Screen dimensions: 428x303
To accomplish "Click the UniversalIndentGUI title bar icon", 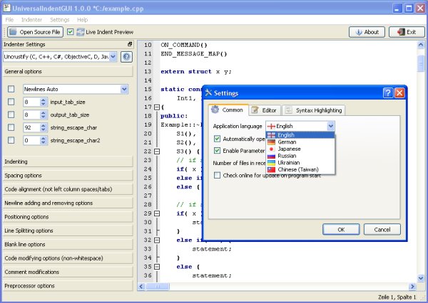I will (x=7, y=8).
